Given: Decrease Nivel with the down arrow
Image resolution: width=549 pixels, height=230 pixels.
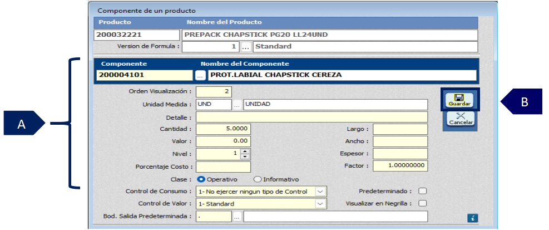Looking at the screenshot, I should tap(245, 156).
